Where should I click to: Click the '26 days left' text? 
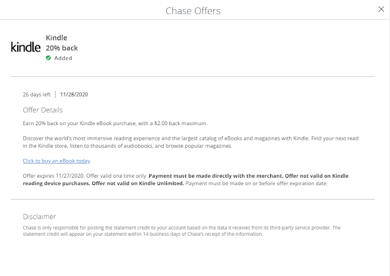pyautogui.click(x=36, y=95)
